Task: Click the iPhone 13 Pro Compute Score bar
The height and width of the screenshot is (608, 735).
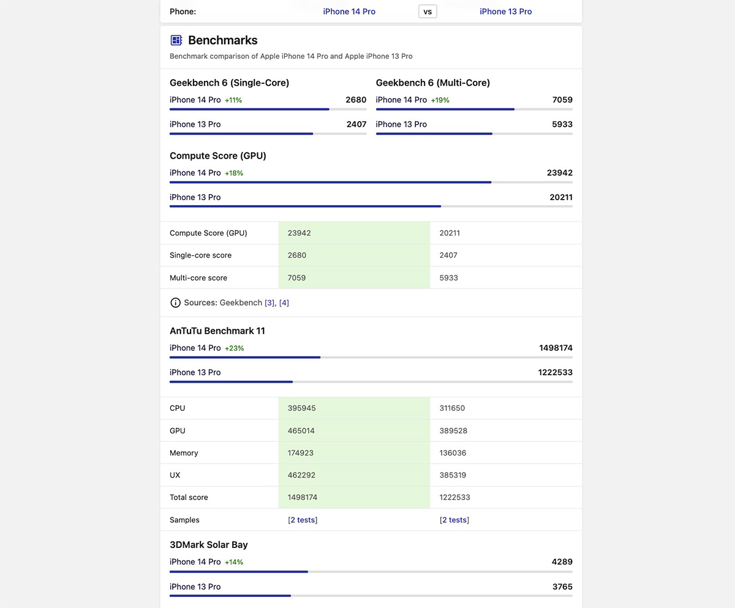Action: tap(371, 206)
